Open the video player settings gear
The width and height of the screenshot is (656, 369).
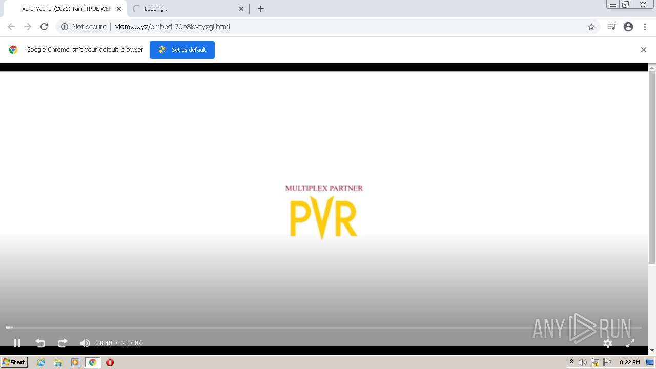pos(608,343)
